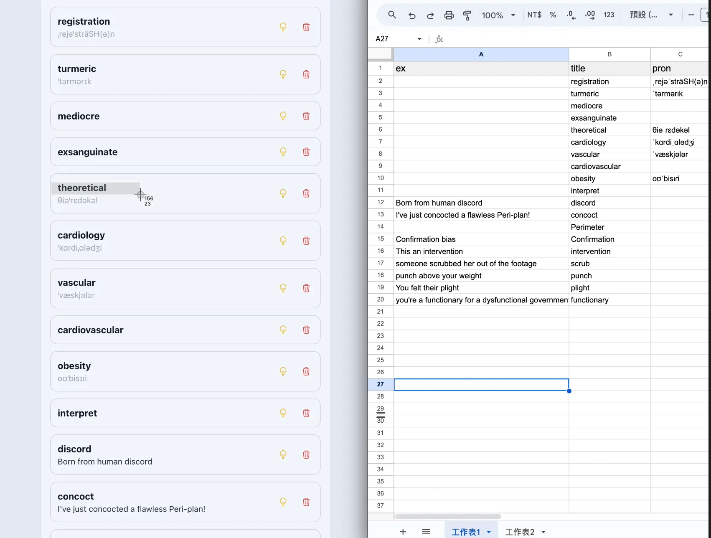This screenshot has height=538, width=711.
Task: Click the NT$ currency format button
Action: (534, 15)
